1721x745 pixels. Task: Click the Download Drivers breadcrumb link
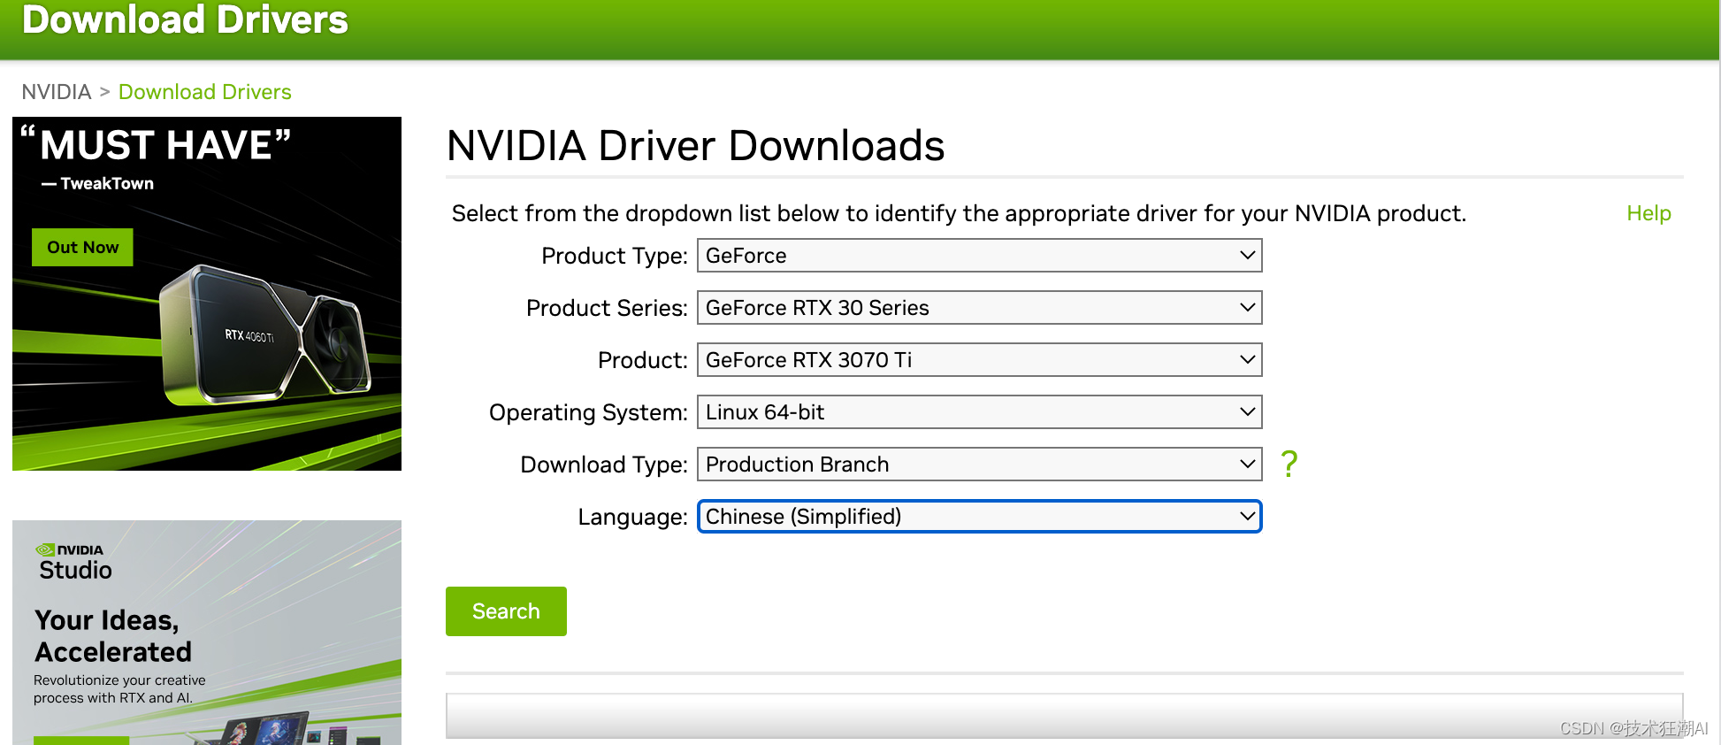205,92
